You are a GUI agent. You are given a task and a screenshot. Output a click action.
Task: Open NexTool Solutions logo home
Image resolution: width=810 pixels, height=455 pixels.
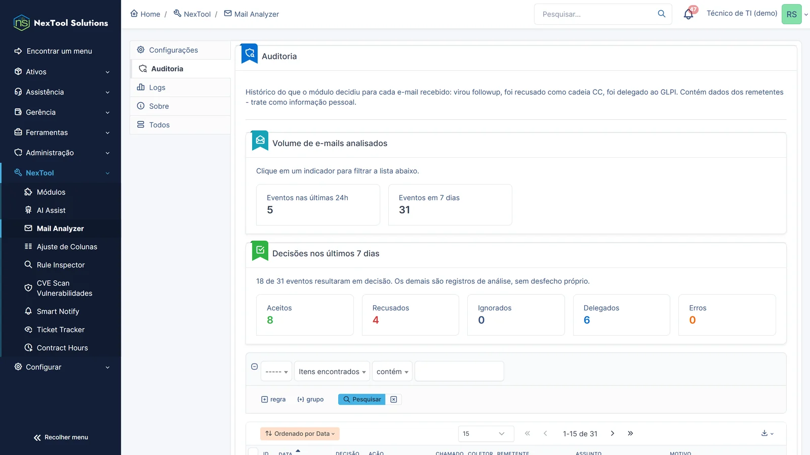[61, 23]
